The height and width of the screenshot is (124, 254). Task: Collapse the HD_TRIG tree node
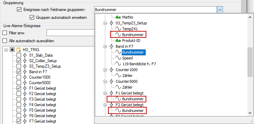point(6,50)
